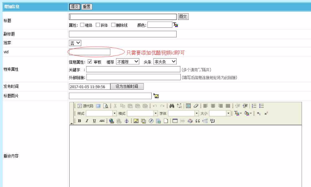This screenshot has height=187, width=311.
Task: Insert a numbered list
Action: 254,106
